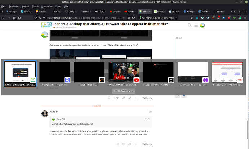Select Startpage Suchergebnisse tab thumbnail
249x149 pixels.
(x=54, y=74)
